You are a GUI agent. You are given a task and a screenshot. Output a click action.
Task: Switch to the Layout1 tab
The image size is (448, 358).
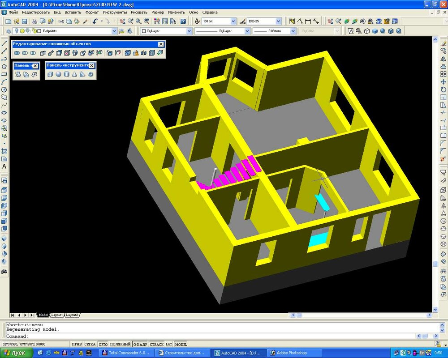point(57,315)
